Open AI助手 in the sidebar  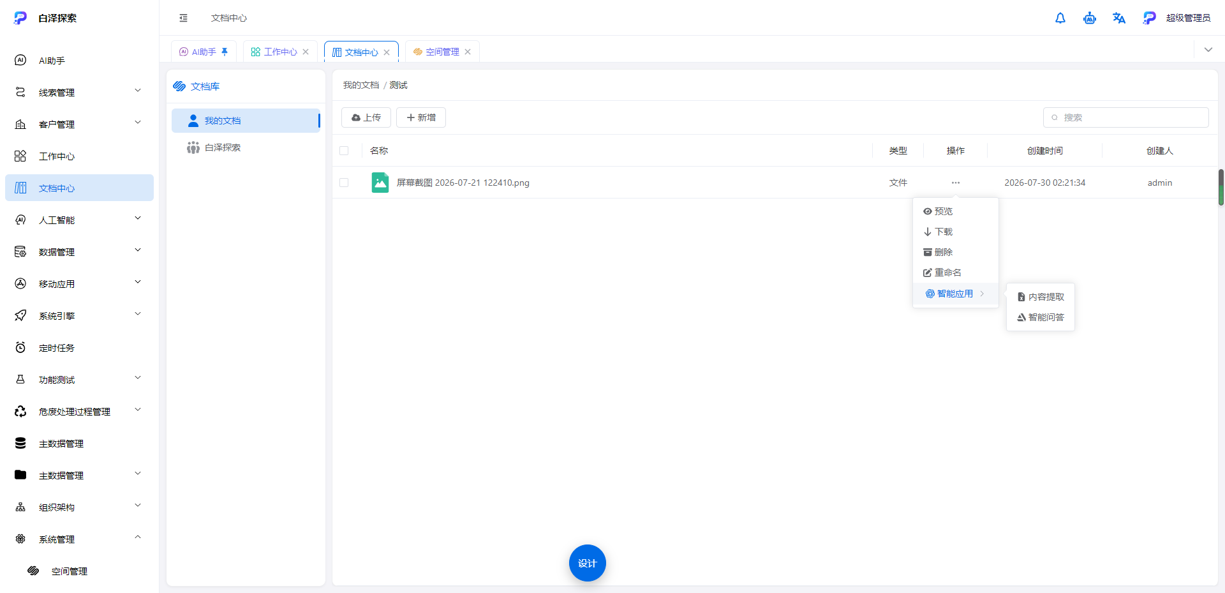[x=79, y=61]
